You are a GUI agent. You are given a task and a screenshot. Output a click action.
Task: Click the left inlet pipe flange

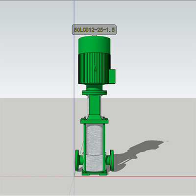pyautogui.click(x=77, y=160)
